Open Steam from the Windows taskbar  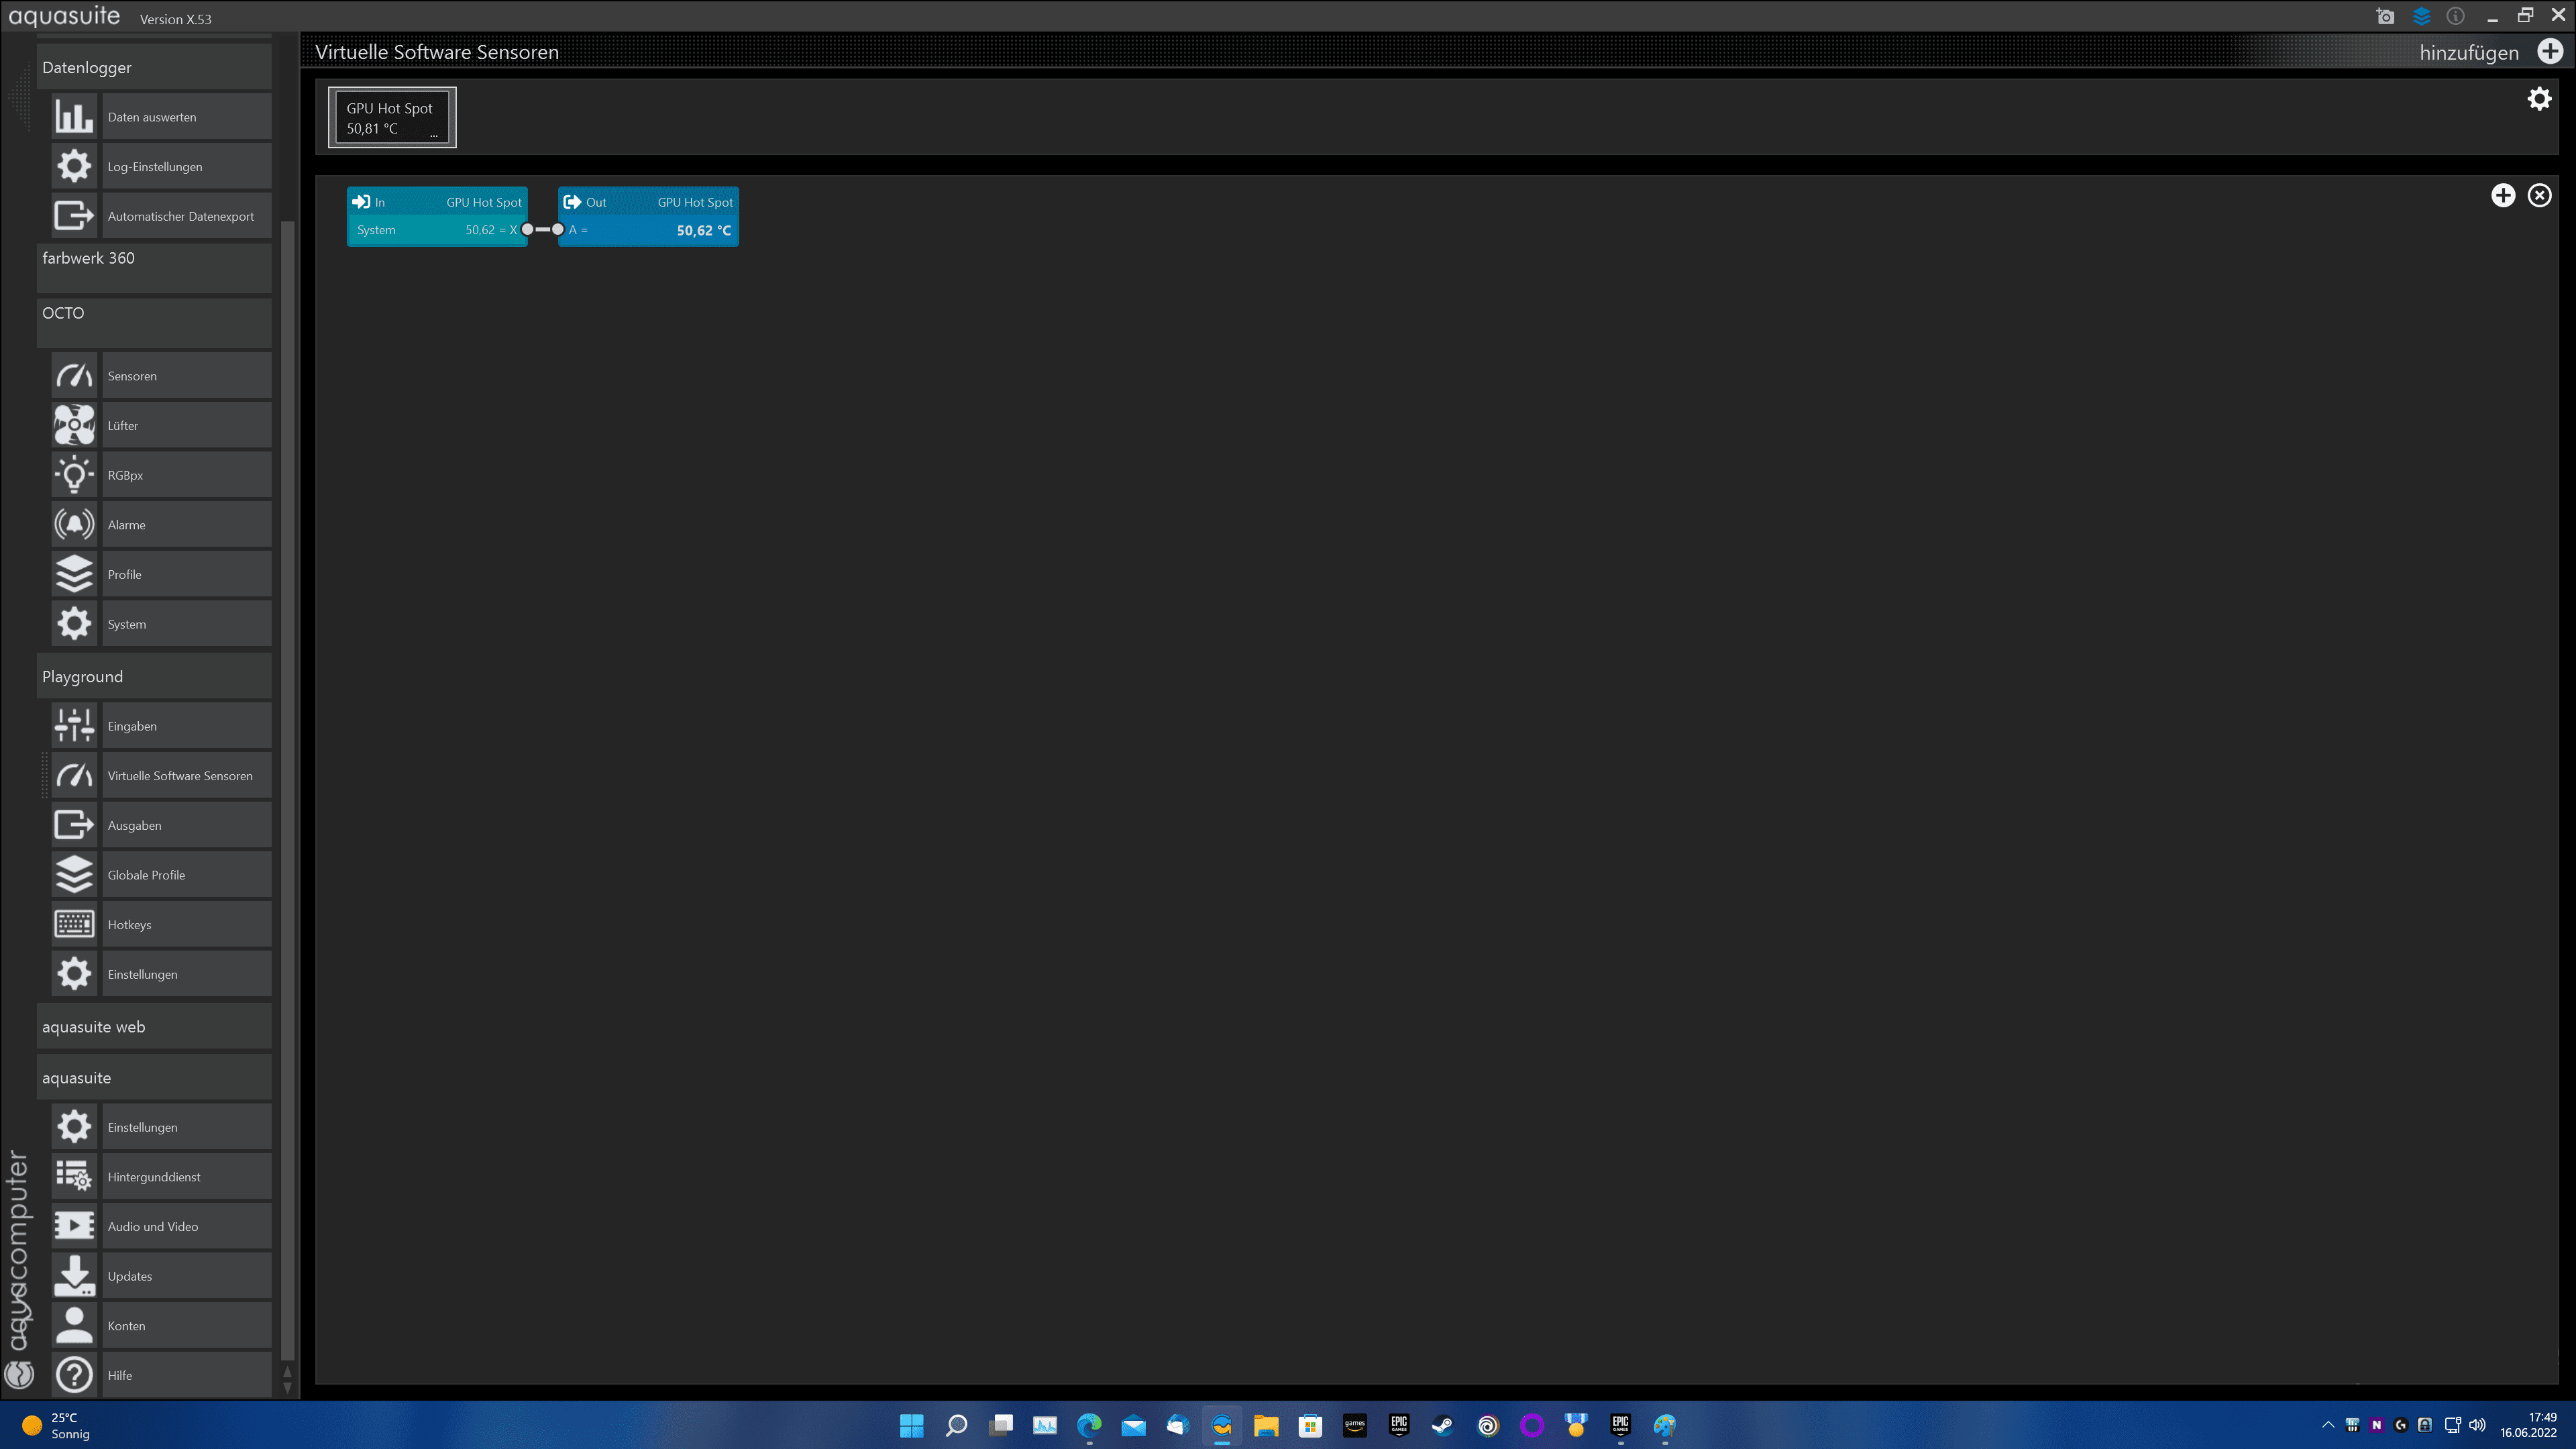pyautogui.click(x=1442, y=1425)
